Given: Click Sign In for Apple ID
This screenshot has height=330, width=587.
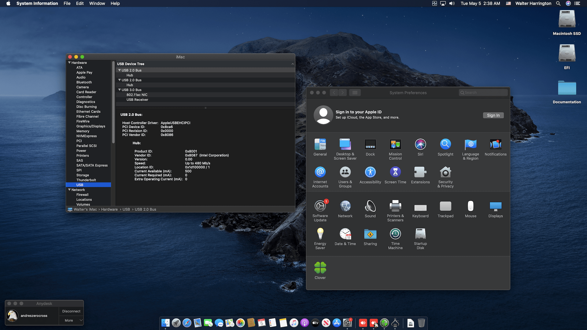Looking at the screenshot, I should pyautogui.click(x=493, y=115).
